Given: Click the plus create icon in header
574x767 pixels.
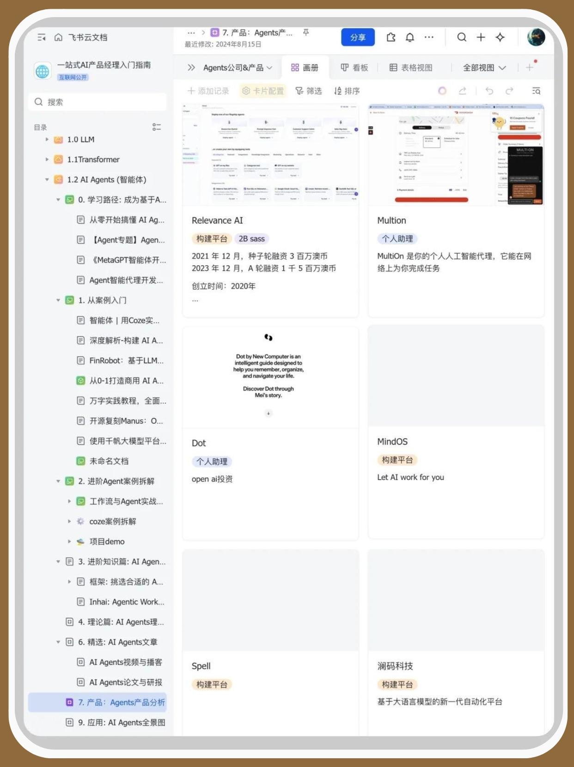Looking at the screenshot, I should [481, 37].
